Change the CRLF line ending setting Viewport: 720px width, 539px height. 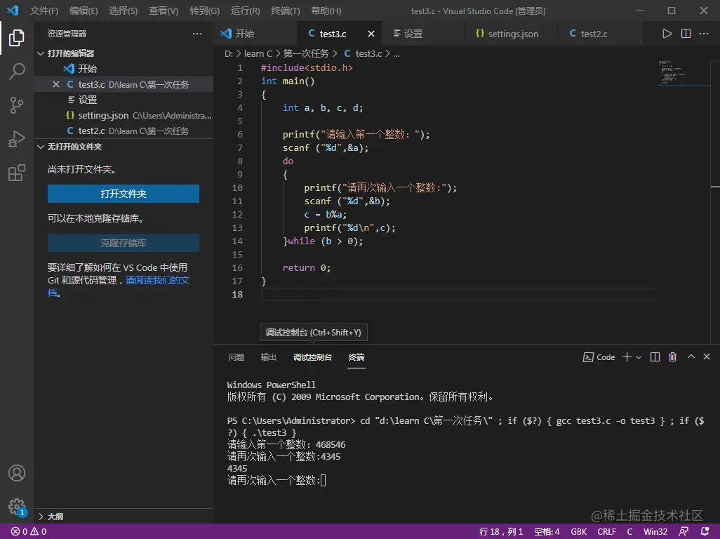tap(606, 532)
